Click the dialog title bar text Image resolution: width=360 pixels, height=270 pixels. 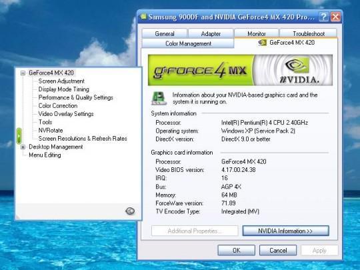click(x=231, y=17)
